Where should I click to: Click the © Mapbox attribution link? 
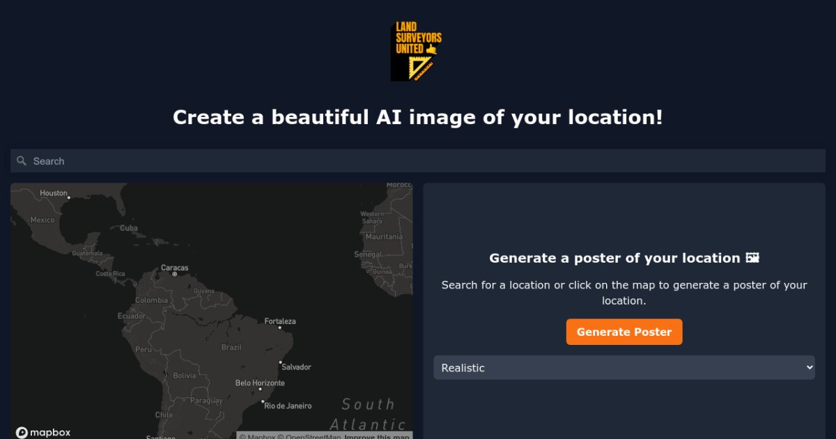258,436
